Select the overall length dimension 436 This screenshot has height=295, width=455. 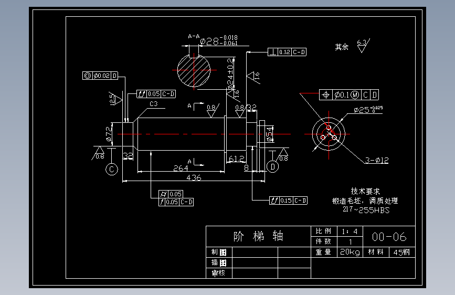194,177
